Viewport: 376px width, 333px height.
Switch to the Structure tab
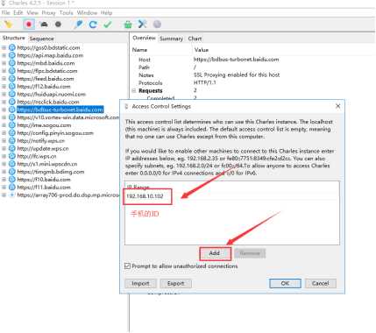14,39
